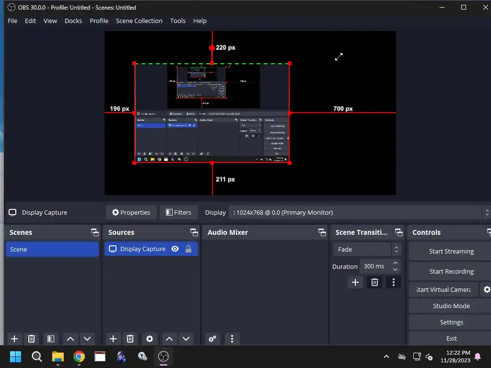Decrease transition duration with down arrow

coord(395,269)
